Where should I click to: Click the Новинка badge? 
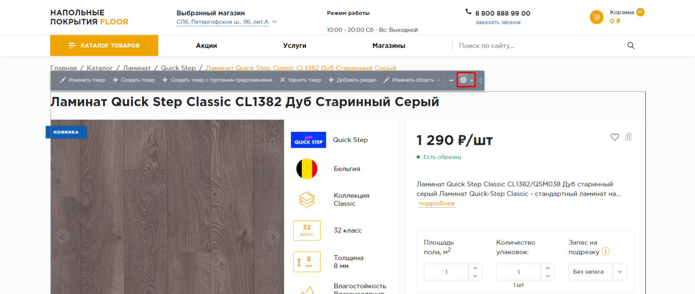click(x=66, y=132)
